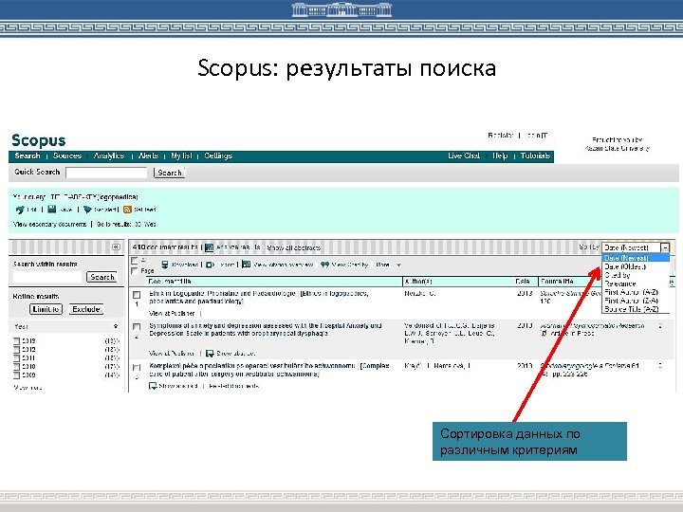This screenshot has width=683, height=512.
Task: Choose First Author (Z-A) sort option
Action: (636, 301)
